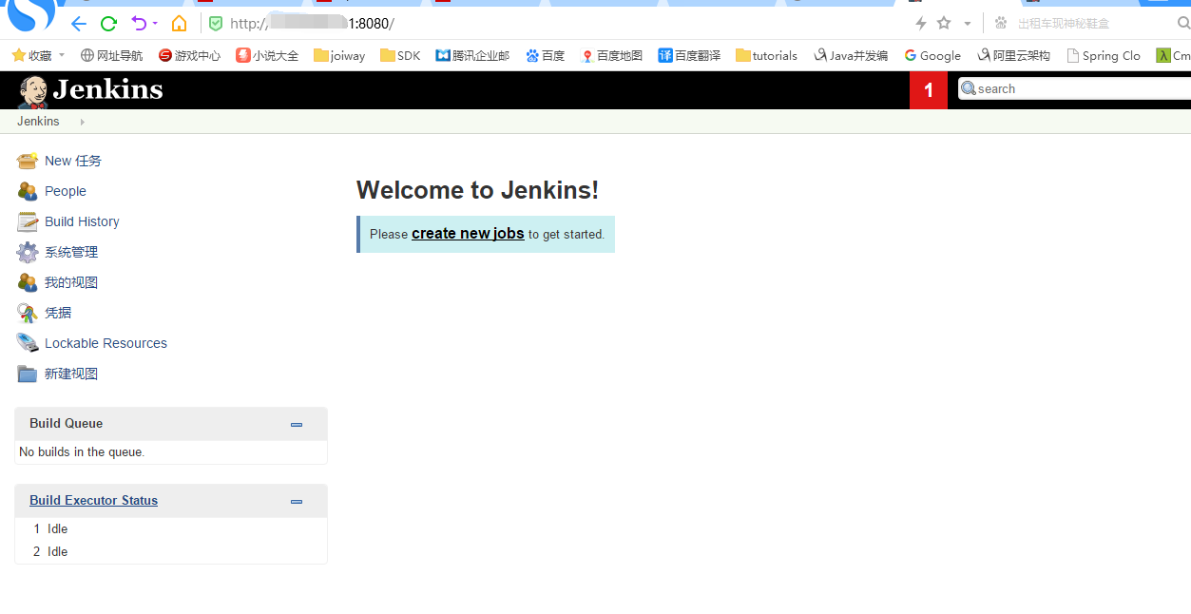Open 凭据 credentials link

click(x=58, y=313)
